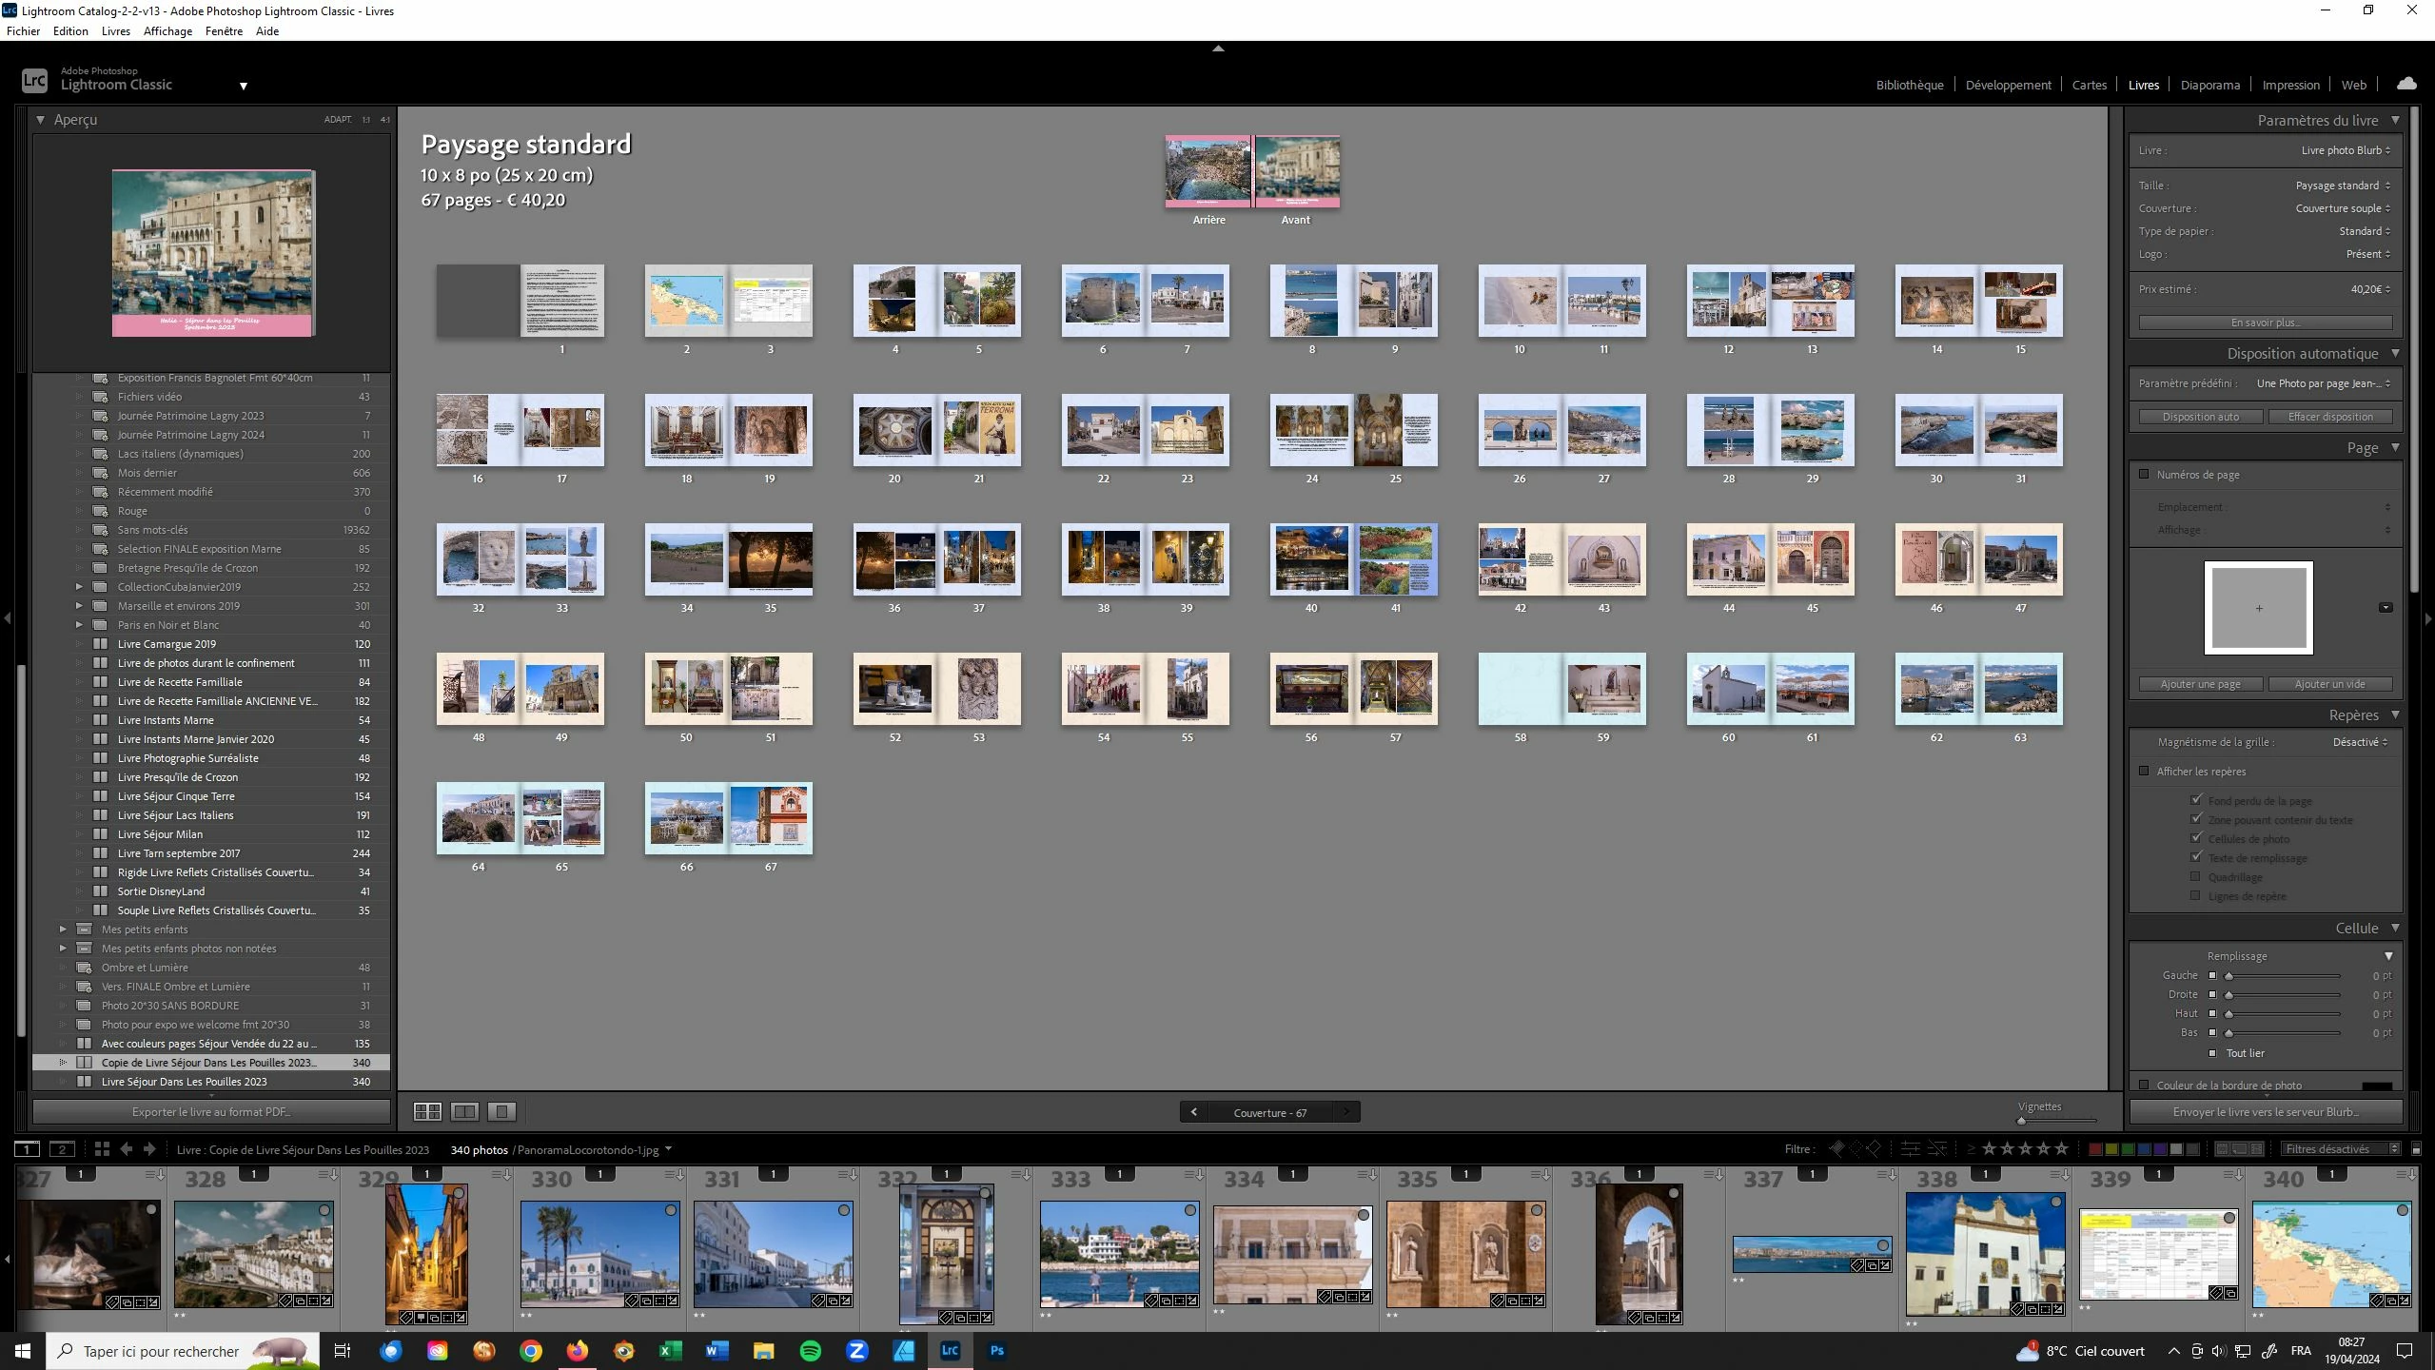Click Exporter le livre au format PDF
2435x1370 pixels.
(211, 1111)
